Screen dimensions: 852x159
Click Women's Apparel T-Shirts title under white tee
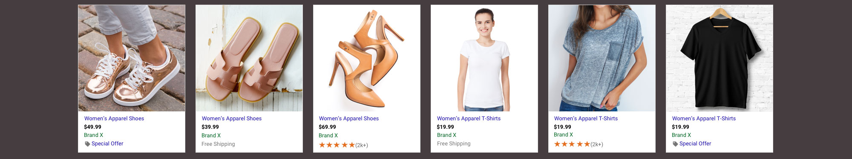tap(469, 119)
